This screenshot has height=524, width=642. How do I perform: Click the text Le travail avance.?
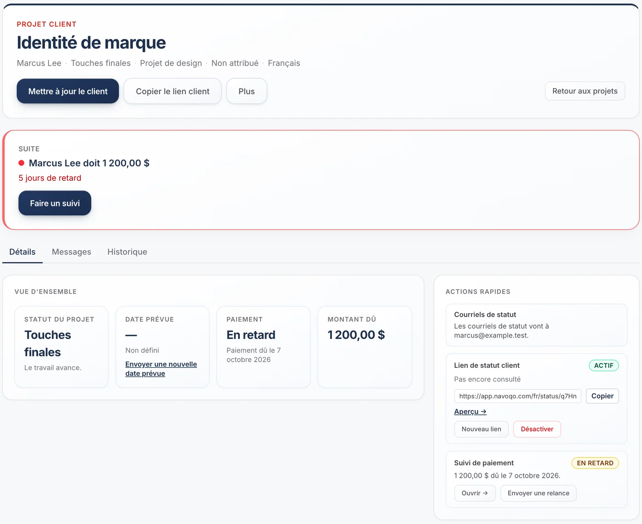[x=53, y=368]
